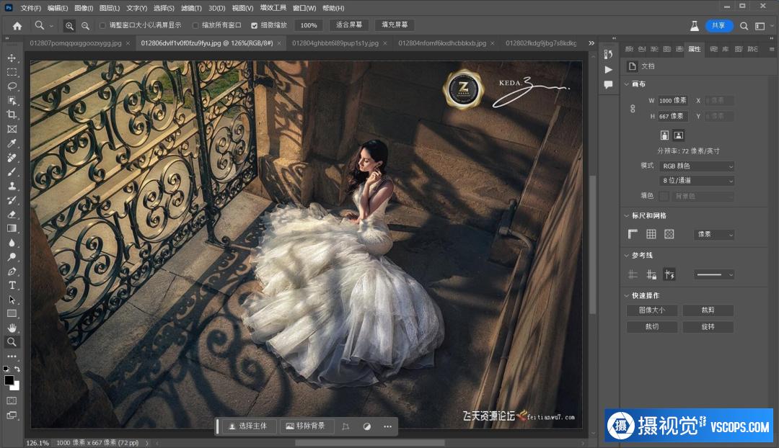Open the 滤镜(T) menu
Viewport: 779px width, 448px height.
[191, 8]
